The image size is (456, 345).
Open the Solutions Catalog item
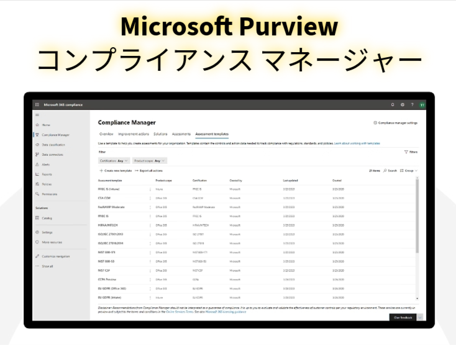(47, 218)
